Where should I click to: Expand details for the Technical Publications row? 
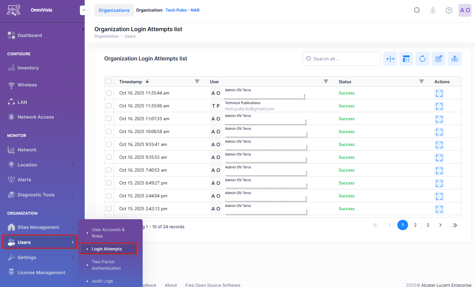tap(439, 106)
